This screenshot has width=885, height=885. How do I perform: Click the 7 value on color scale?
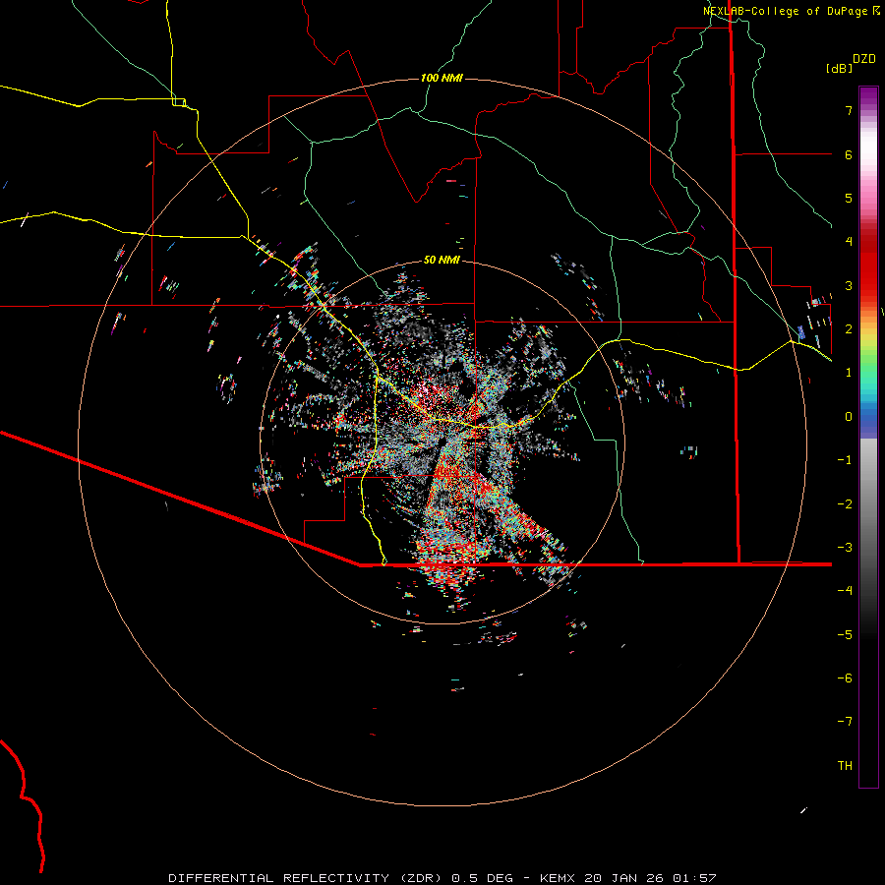click(x=849, y=110)
